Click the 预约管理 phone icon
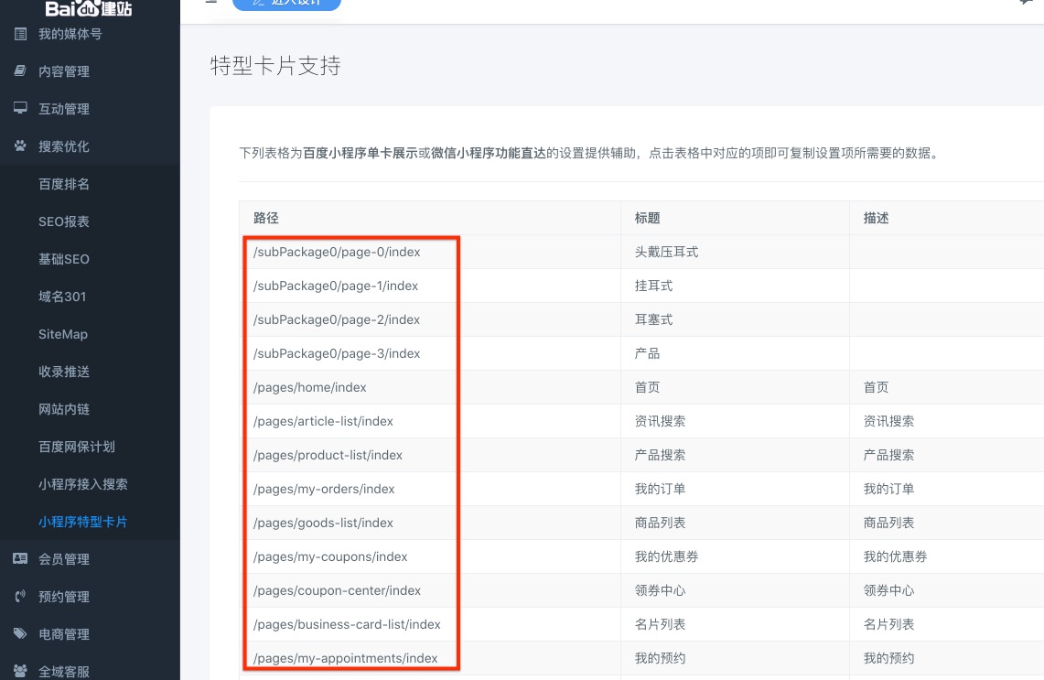The height and width of the screenshot is (680, 1044). [20, 597]
